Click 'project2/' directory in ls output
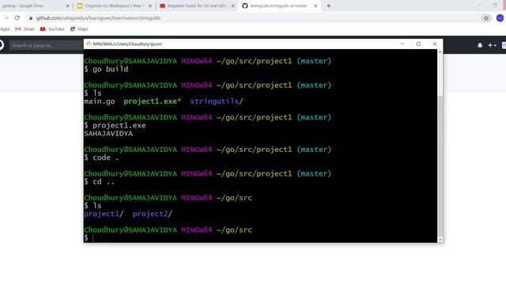Viewport: 506px width, 285px height. coord(153,214)
